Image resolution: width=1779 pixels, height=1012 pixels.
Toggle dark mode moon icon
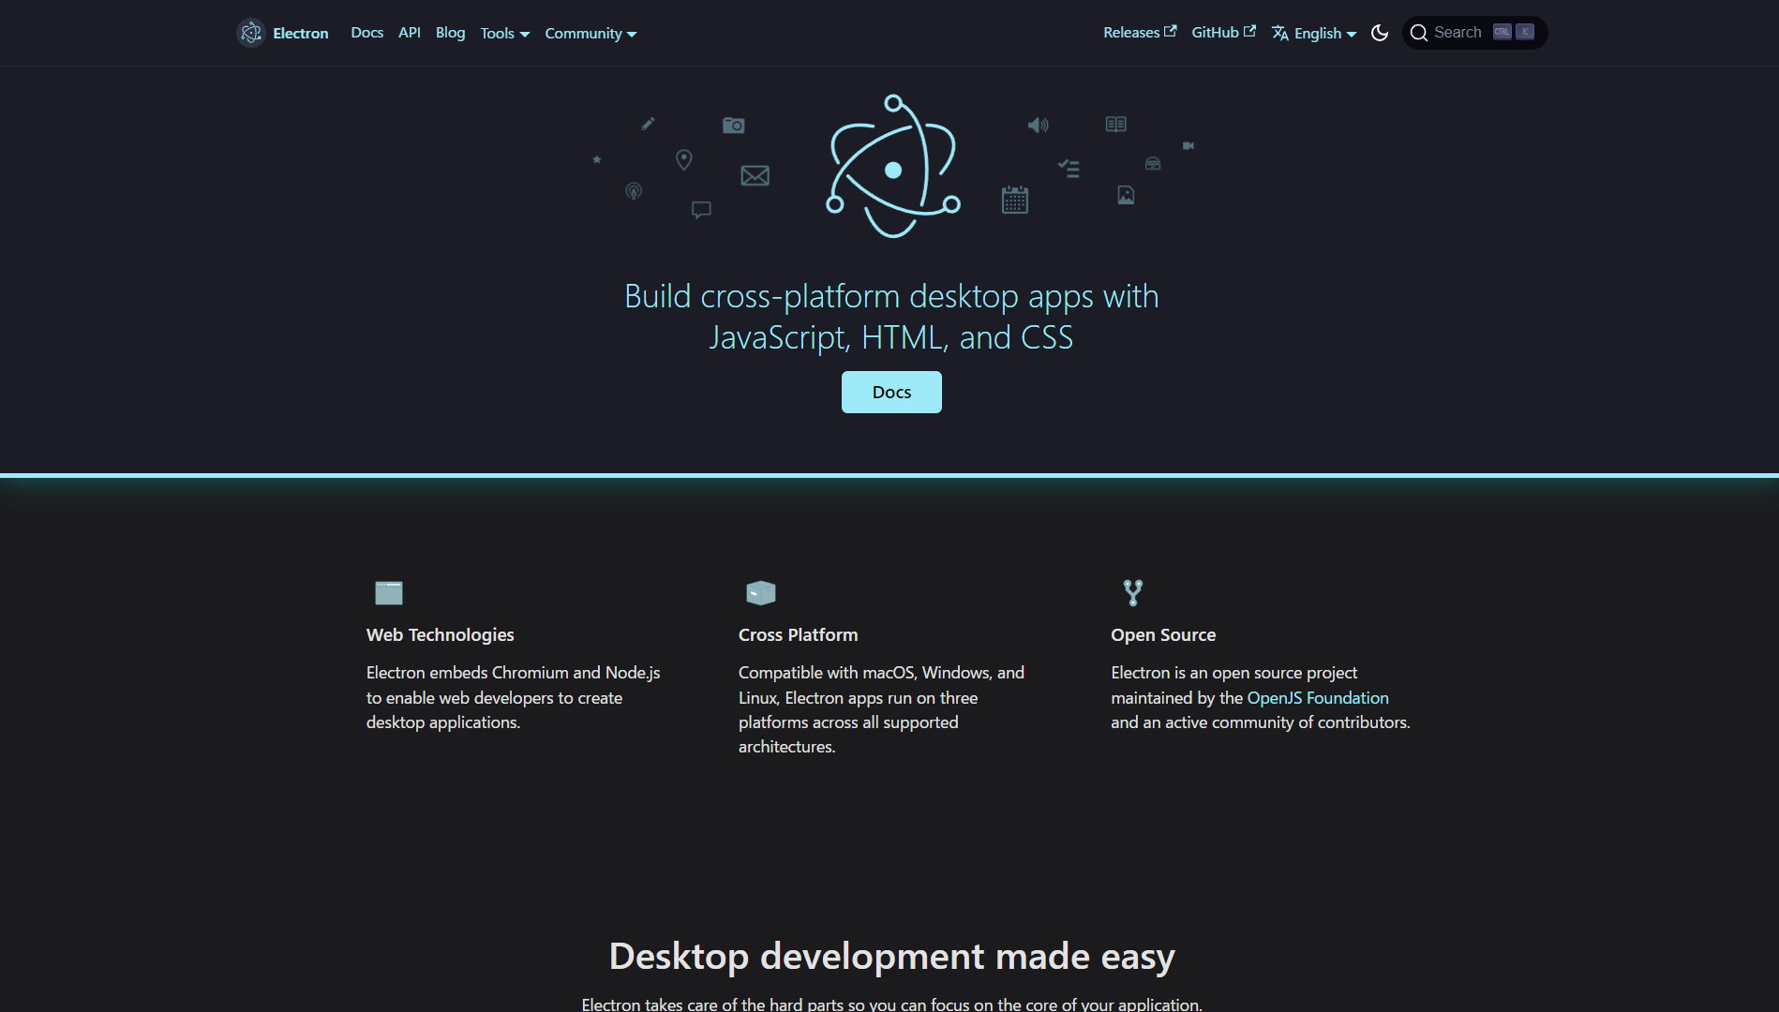coord(1380,33)
